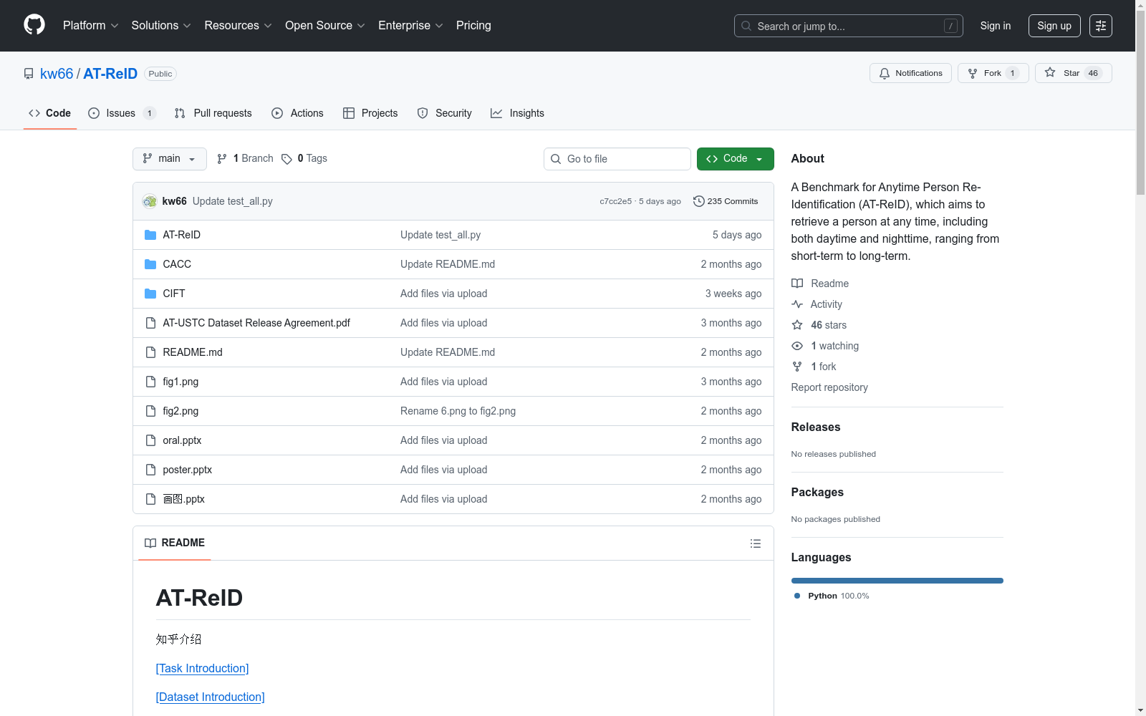Open the green Code dropdown button
1146x716 pixels.
click(x=735, y=159)
